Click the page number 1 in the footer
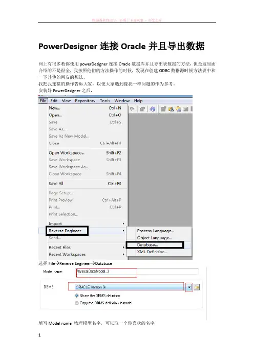Image resolution: width=254 pixels, height=359 pixels. 39,335
